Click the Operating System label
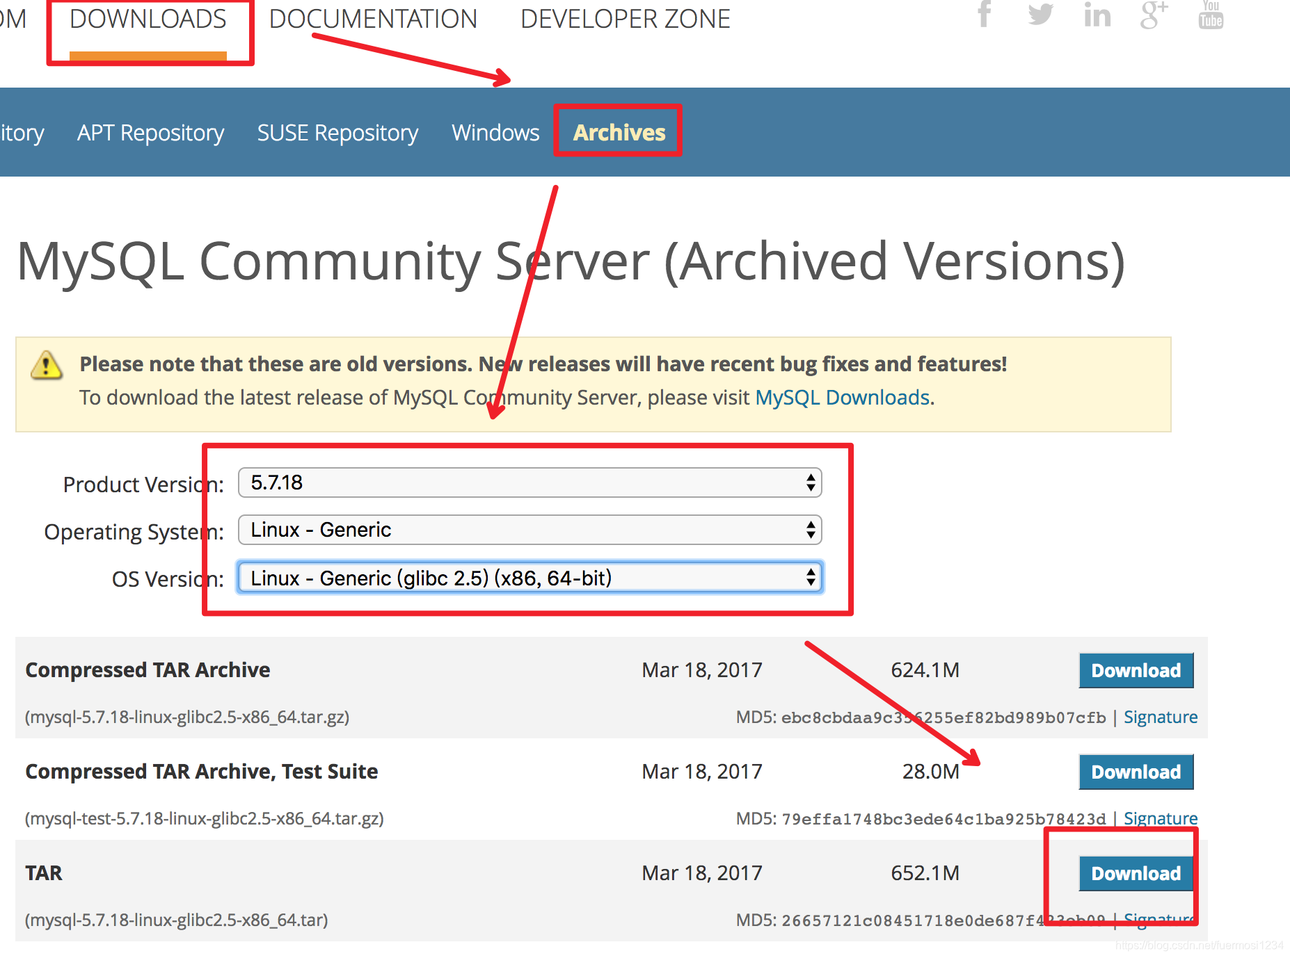The image size is (1290, 958). (134, 532)
